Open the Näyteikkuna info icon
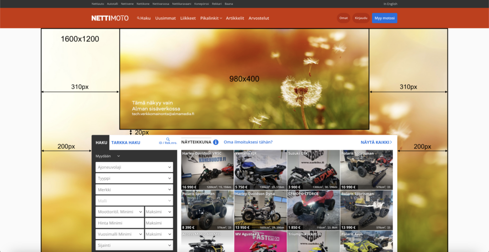Viewport: 489px width, 252px height. coord(216,142)
